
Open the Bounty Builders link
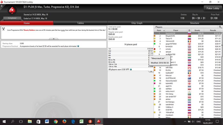(x=29, y=30)
